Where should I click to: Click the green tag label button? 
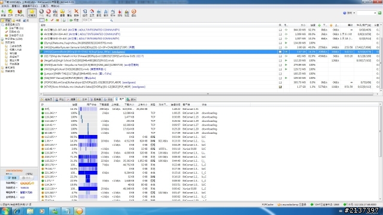(74, 20)
